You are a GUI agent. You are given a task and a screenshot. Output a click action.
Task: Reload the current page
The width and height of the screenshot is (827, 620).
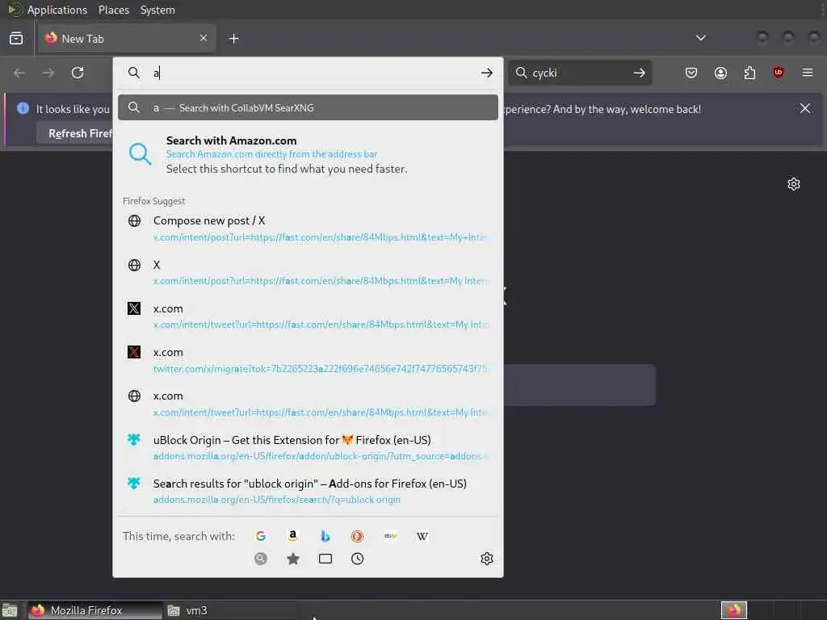click(78, 73)
